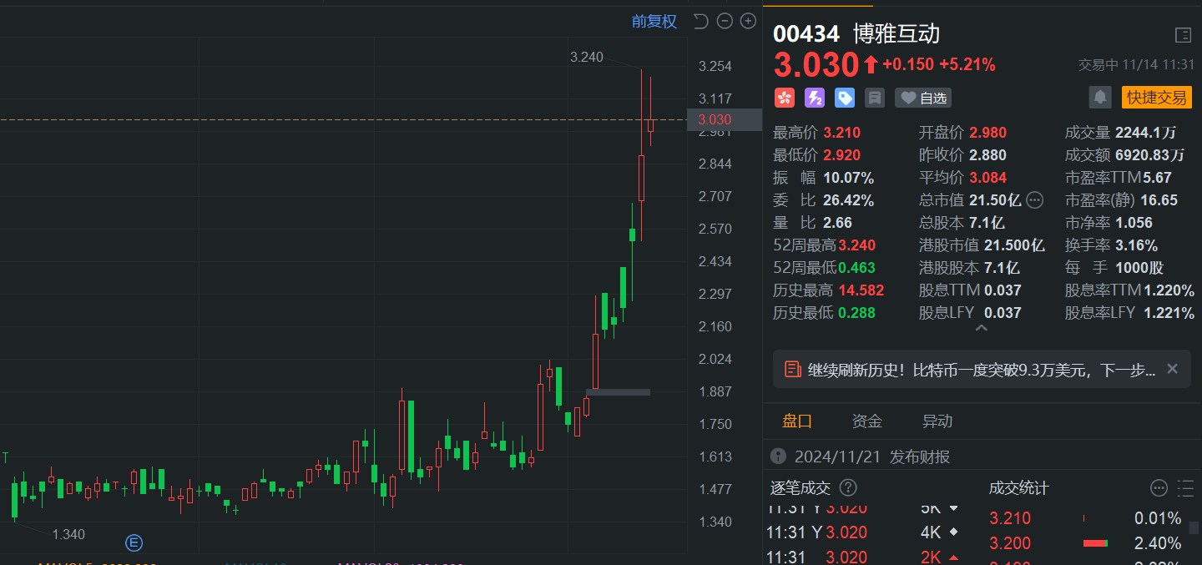Click the E event marker on chart
The width and height of the screenshot is (1202, 565).
coord(134,543)
